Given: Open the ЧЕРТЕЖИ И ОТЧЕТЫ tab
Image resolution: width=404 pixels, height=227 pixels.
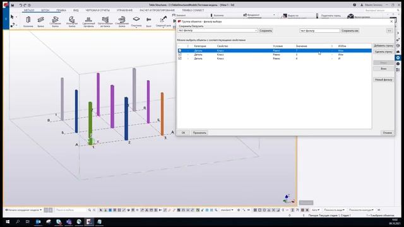Looking at the screenshot, I should (x=97, y=10).
